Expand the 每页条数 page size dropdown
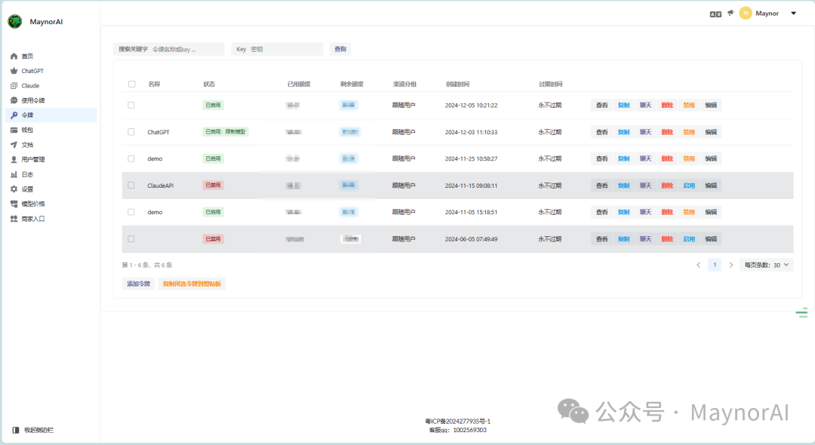The height and width of the screenshot is (445, 815). 766,265
